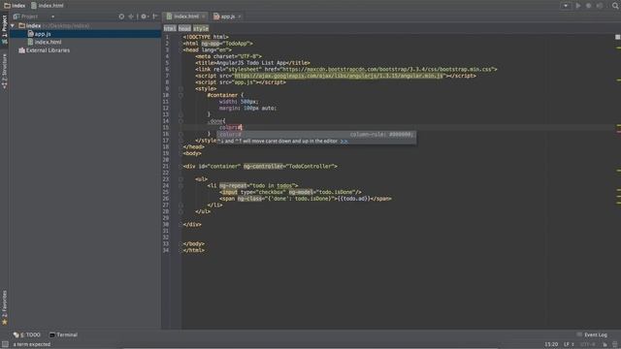Select index.html in the project tree
The height and width of the screenshot is (349, 621).
[48, 42]
